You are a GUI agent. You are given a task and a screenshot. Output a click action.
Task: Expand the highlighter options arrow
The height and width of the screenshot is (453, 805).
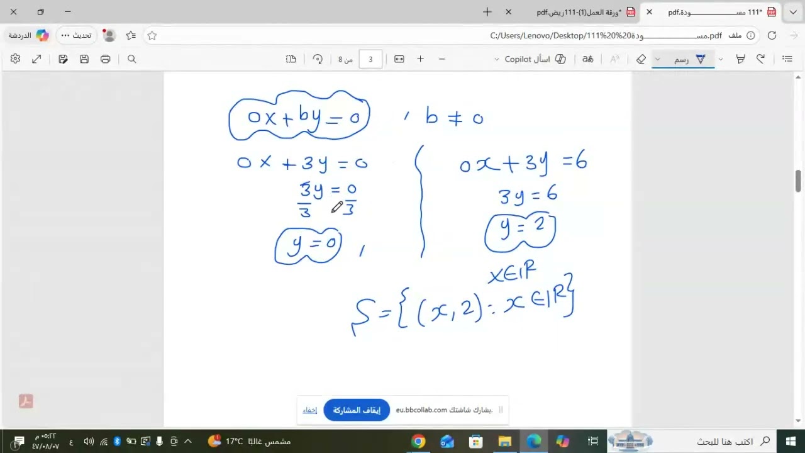click(x=721, y=59)
